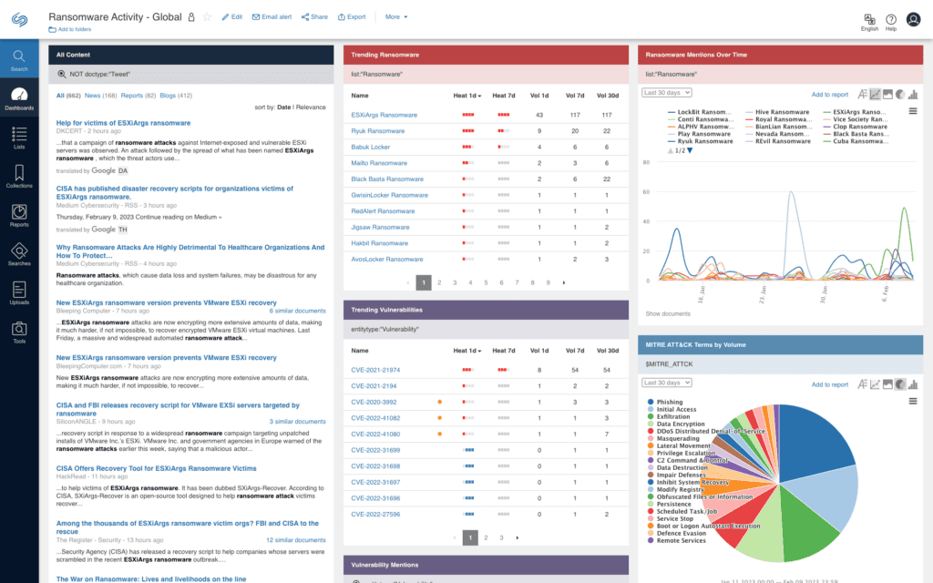Toggle Clop Ransomware series in legend
This screenshot has width=933, height=583.
855,127
